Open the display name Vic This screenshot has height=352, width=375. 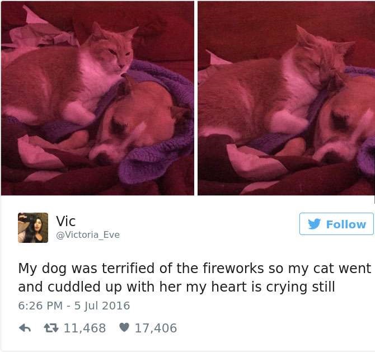(66, 221)
